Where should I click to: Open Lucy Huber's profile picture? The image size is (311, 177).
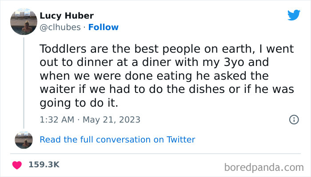[x=24, y=21]
